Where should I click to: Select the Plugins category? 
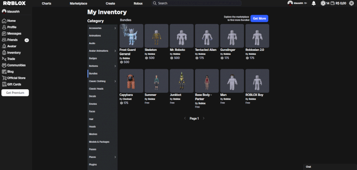click(103, 165)
